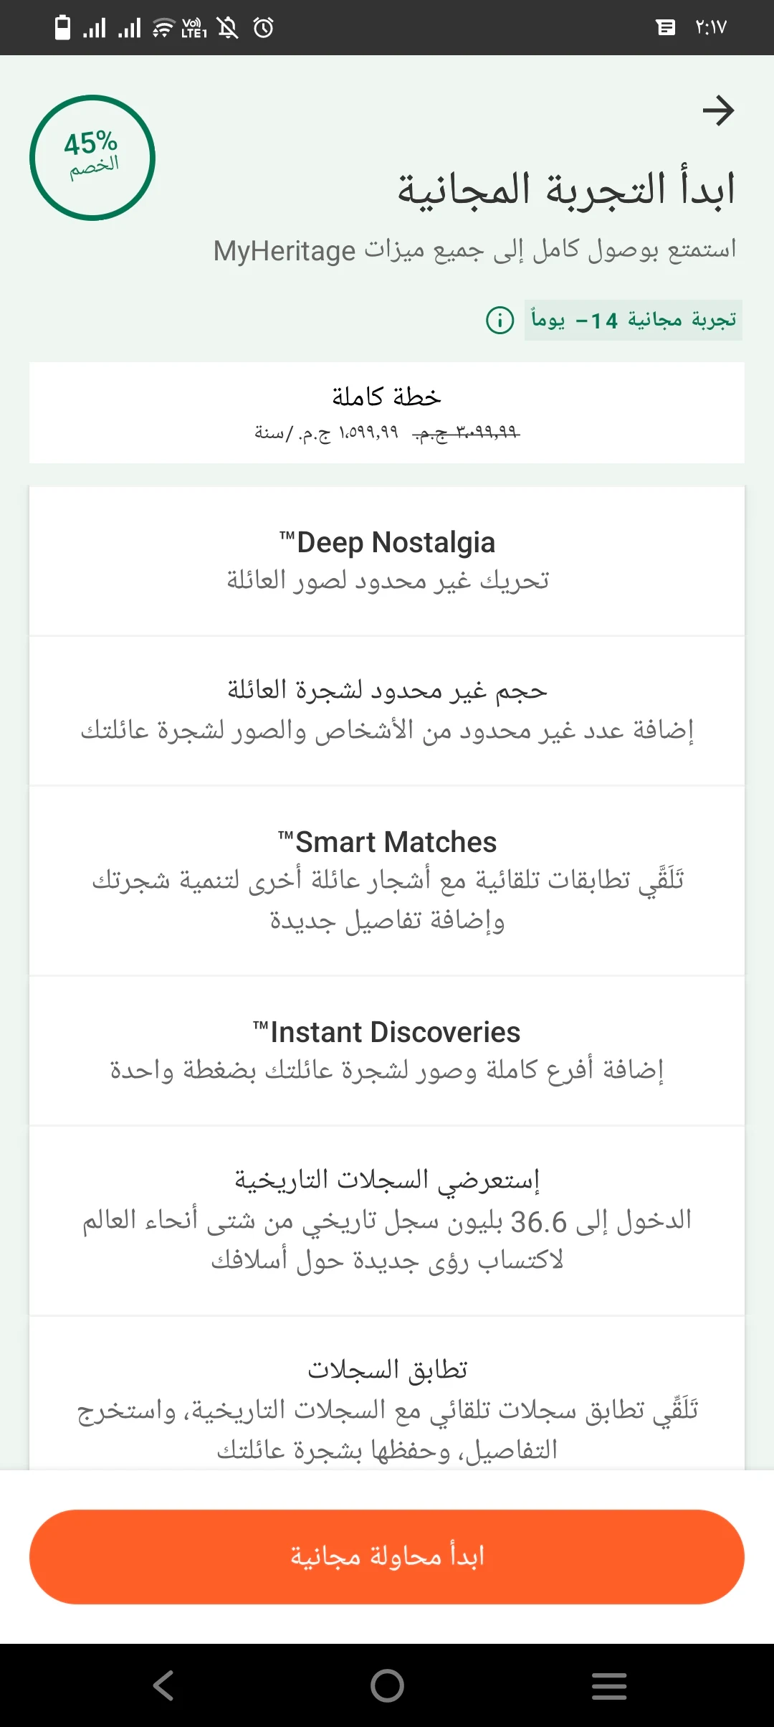Tap the free trial info icon

(x=500, y=320)
